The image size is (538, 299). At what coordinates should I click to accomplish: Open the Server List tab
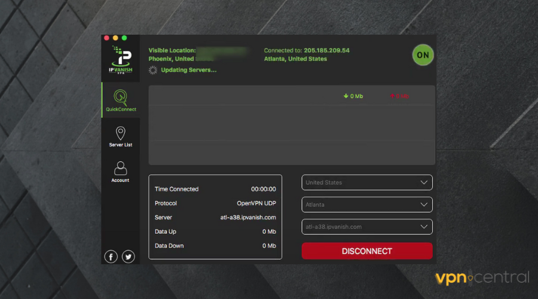point(120,136)
